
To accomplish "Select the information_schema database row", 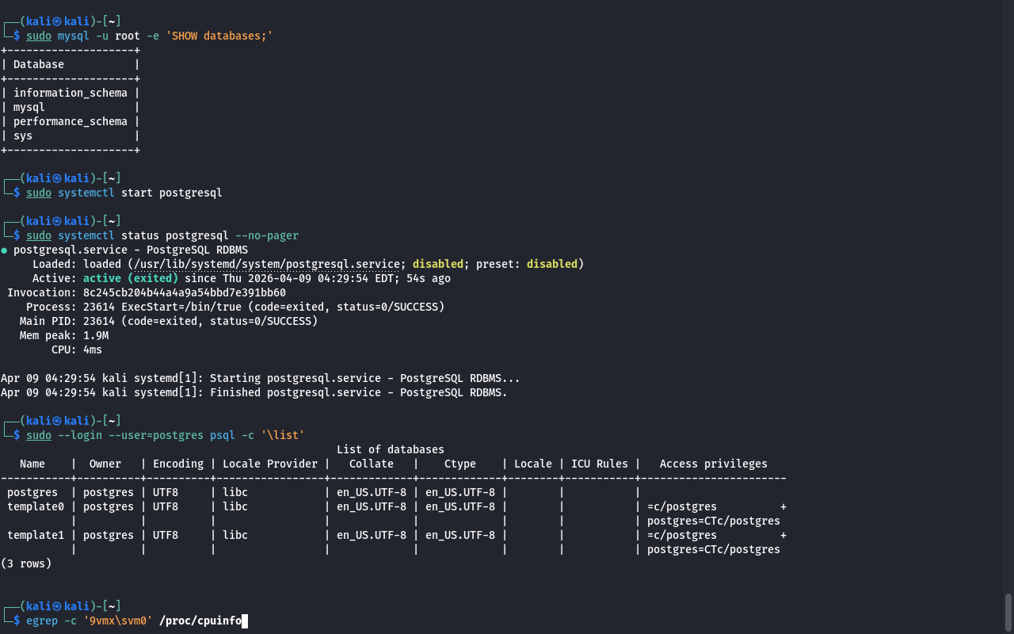I will point(70,93).
